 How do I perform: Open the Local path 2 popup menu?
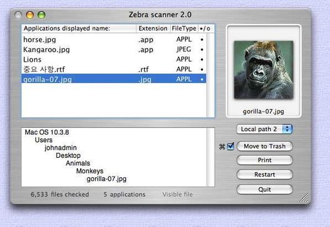coord(265,129)
